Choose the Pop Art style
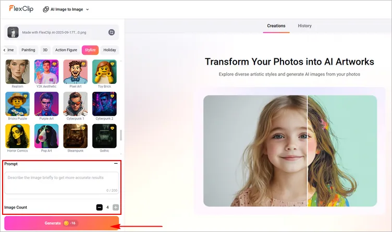 point(46,136)
